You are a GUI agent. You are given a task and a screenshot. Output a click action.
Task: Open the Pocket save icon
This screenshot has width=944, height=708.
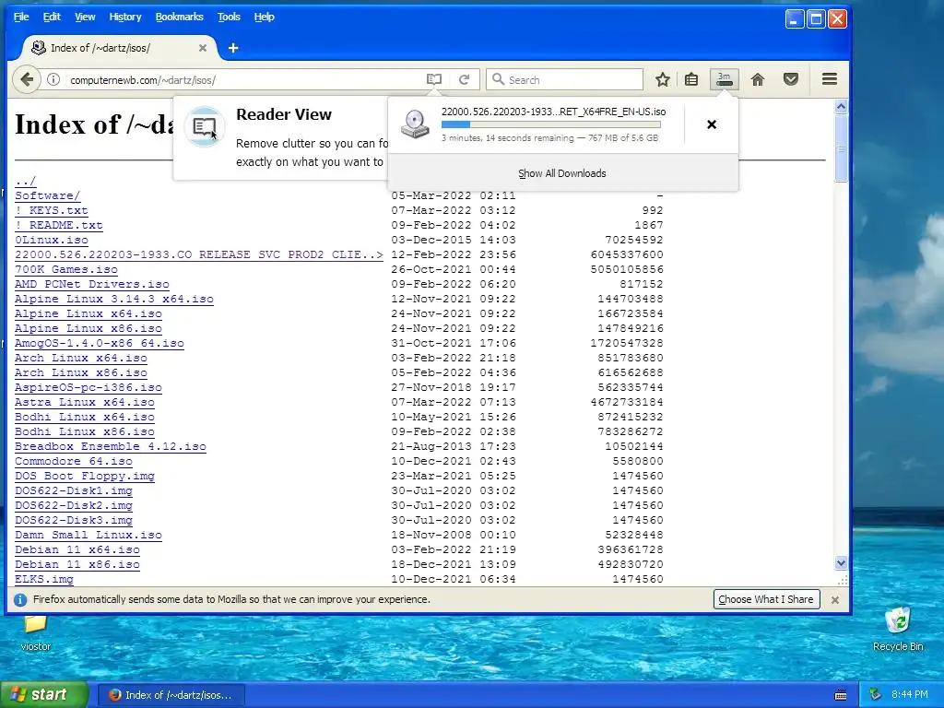coord(790,79)
